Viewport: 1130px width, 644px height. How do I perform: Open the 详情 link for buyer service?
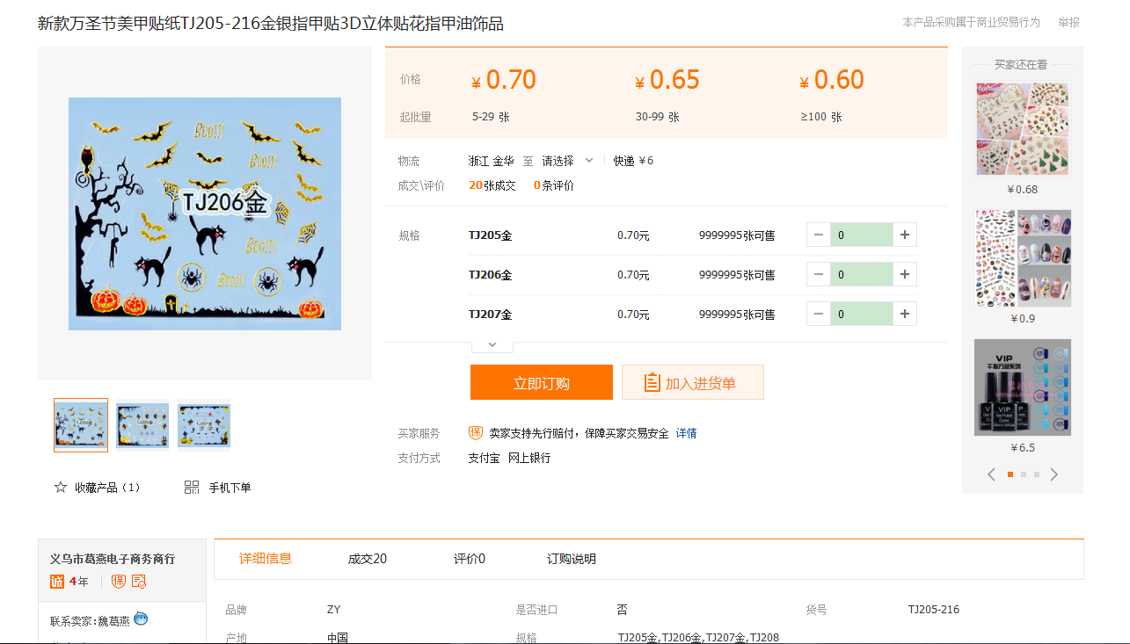pyautogui.click(x=686, y=433)
